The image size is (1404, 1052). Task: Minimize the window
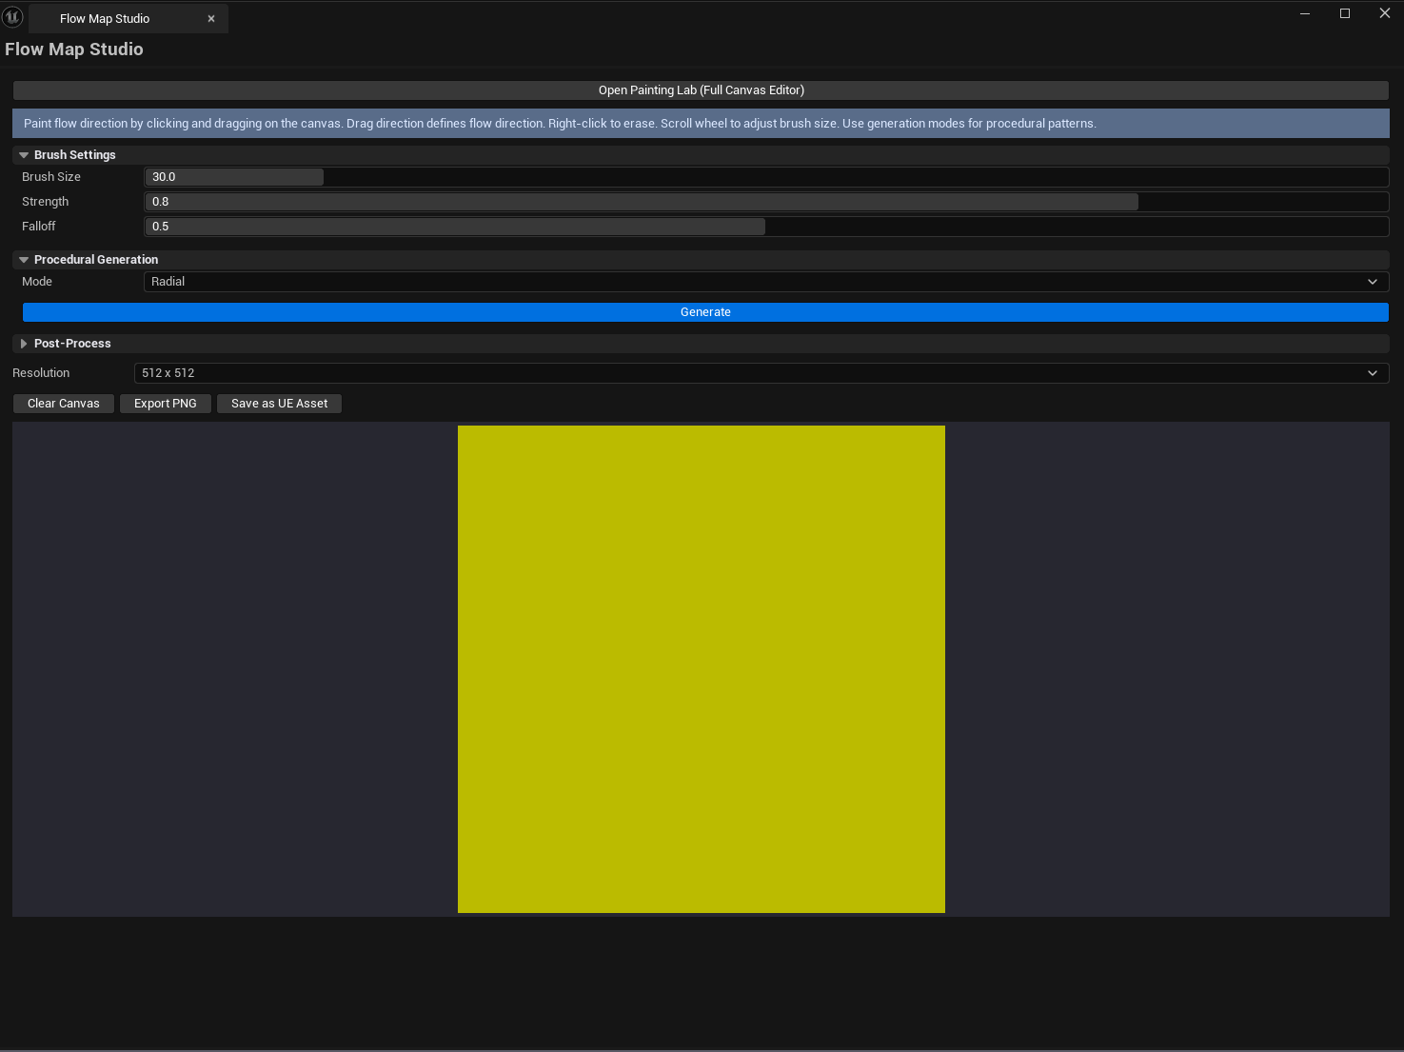(1305, 13)
